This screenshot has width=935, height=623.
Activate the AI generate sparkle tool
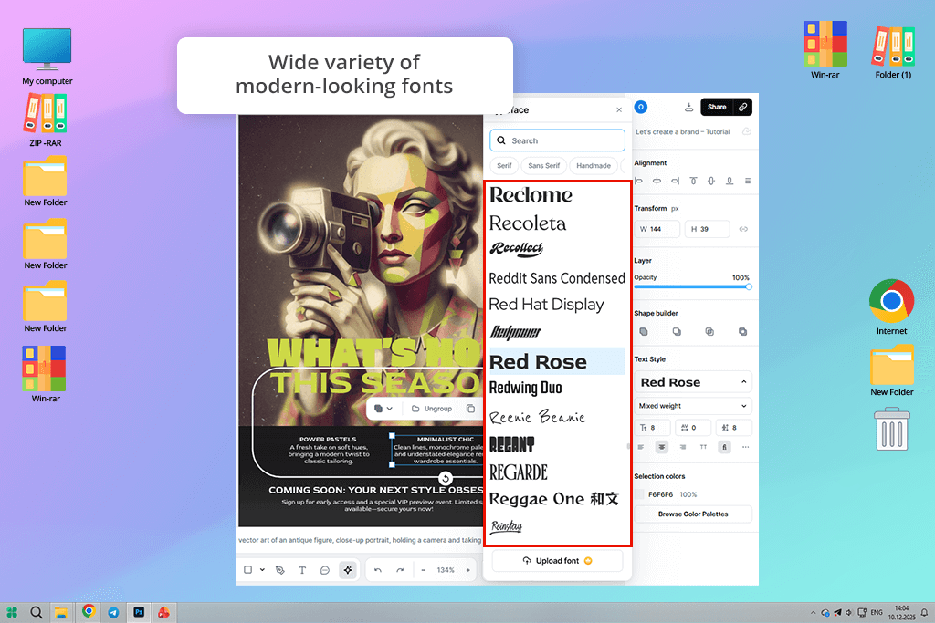click(348, 570)
